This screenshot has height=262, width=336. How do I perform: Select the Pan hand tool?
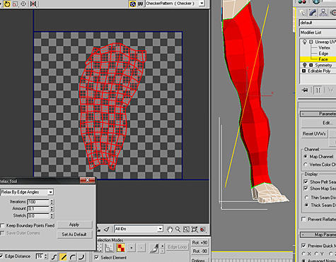pyautogui.click(x=170, y=230)
